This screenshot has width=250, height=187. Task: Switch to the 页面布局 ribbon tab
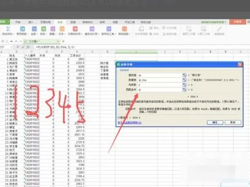45,22
